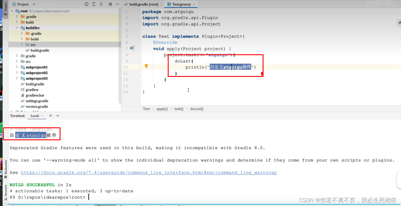This screenshot has width=401, height=206.
Task: Select subproject02 in project tree
Action: tap(36, 73)
